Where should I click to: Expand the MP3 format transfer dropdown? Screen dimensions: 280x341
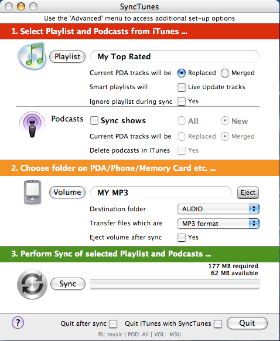218,224
